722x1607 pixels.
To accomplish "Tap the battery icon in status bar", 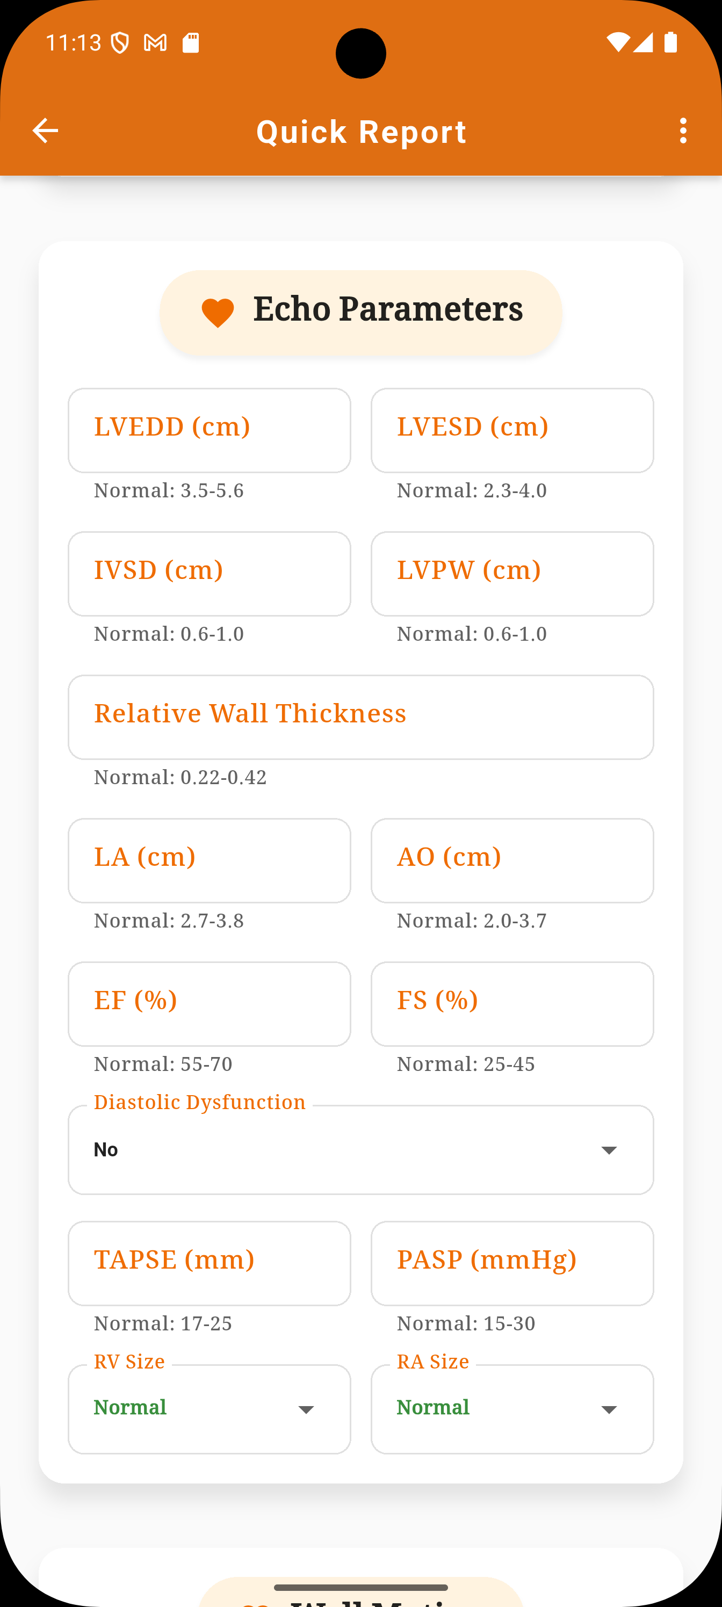I will [671, 42].
